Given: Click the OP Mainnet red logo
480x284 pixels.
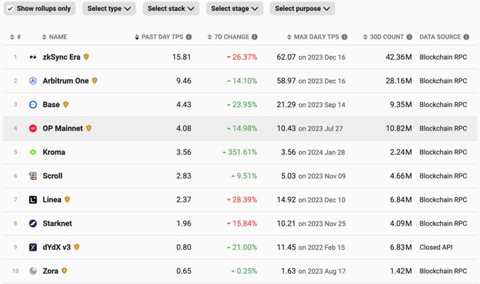Looking at the screenshot, I should click(33, 128).
